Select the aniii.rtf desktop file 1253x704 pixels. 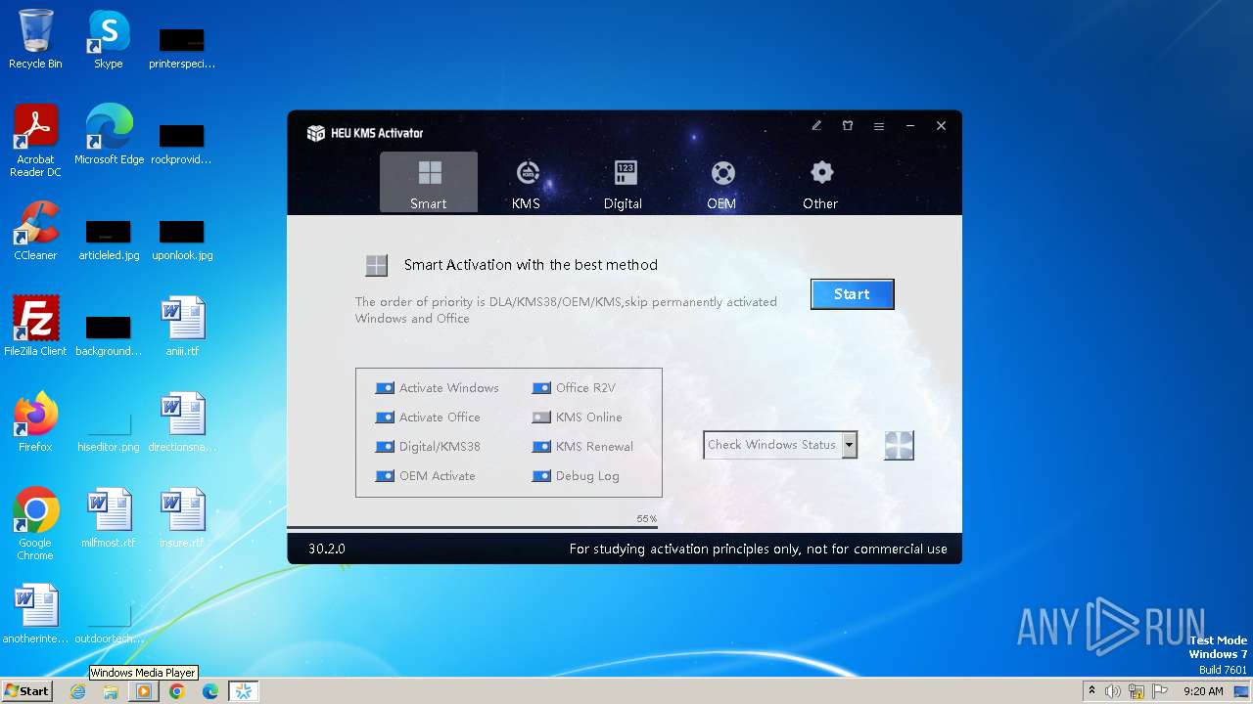182,327
